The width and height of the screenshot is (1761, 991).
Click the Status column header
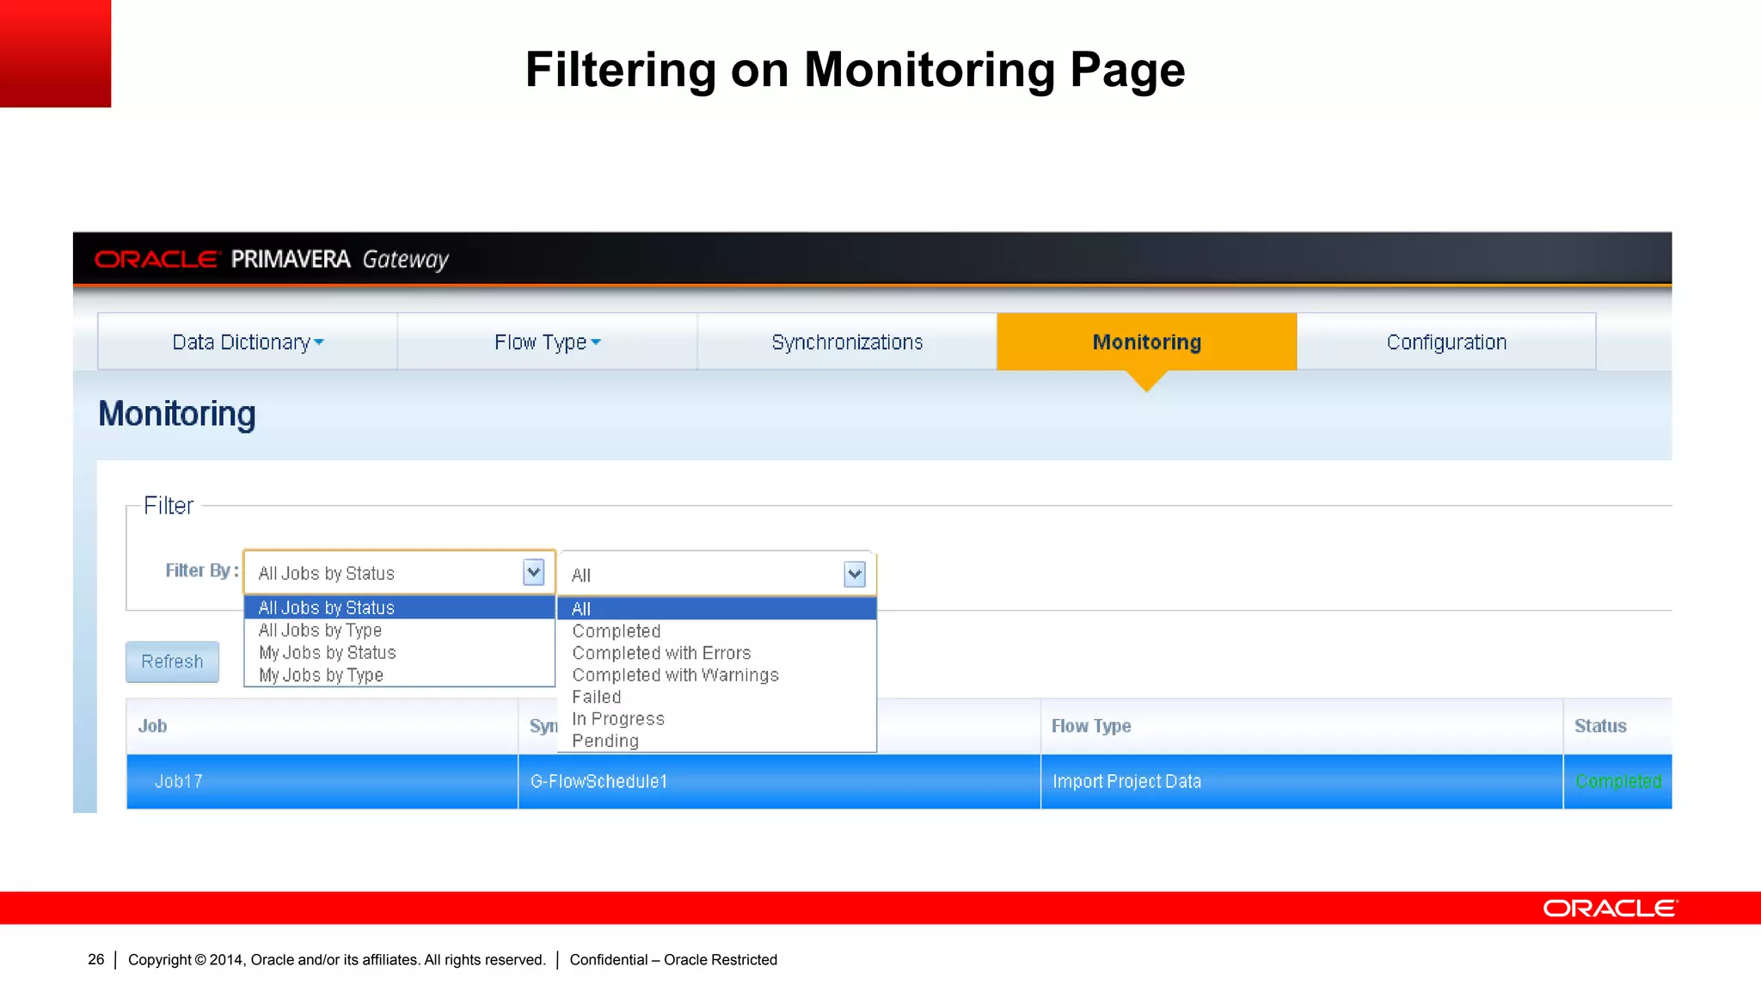[1617, 725]
